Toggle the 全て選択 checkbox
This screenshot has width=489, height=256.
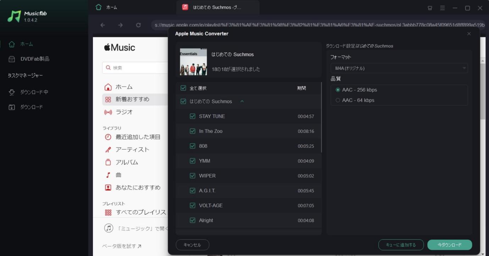pyautogui.click(x=183, y=88)
